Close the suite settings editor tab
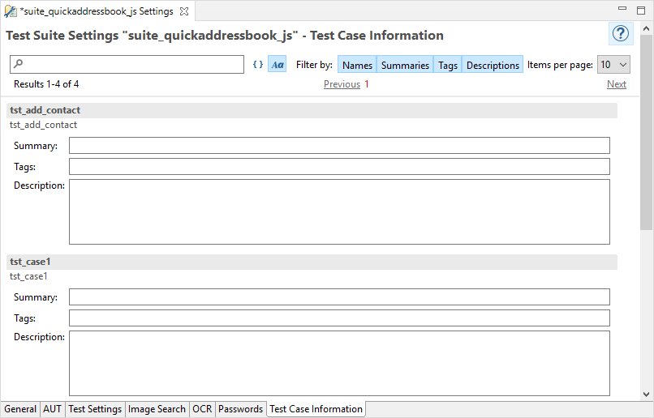The height and width of the screenshot is (418, 654). pos(184,11)
